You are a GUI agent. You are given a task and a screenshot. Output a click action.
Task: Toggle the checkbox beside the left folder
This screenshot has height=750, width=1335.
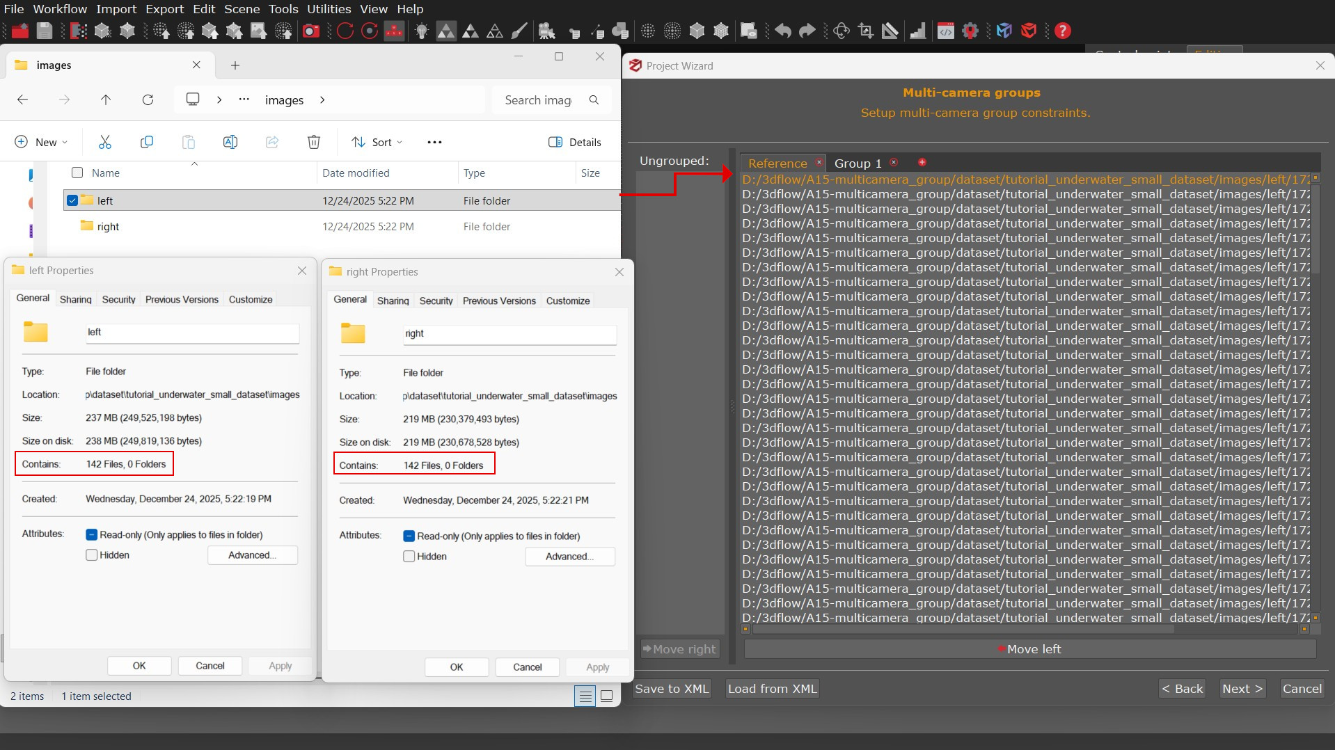pos(72,200)
